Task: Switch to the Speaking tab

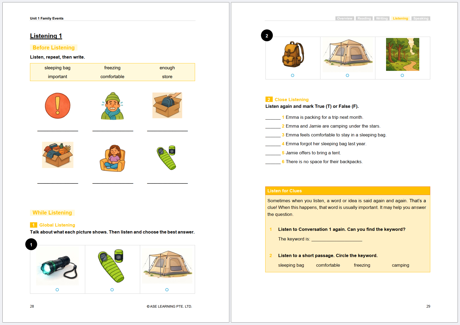Action: coord(421,18)
